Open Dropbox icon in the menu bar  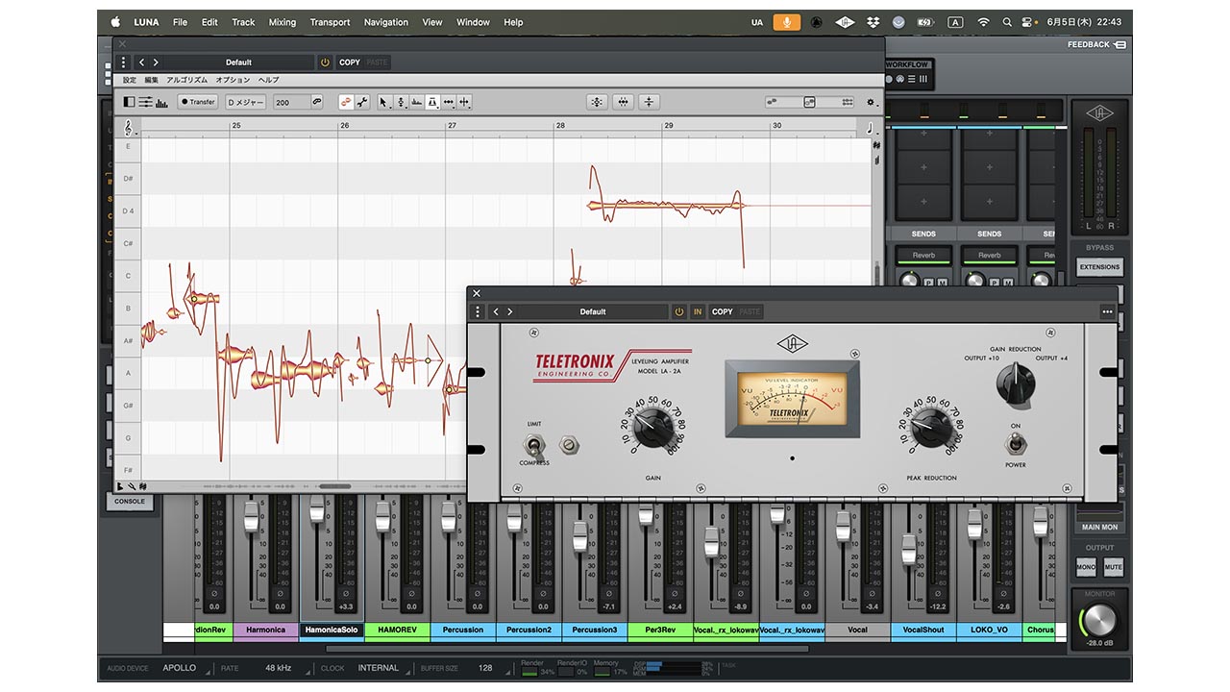tap(873, 22)
